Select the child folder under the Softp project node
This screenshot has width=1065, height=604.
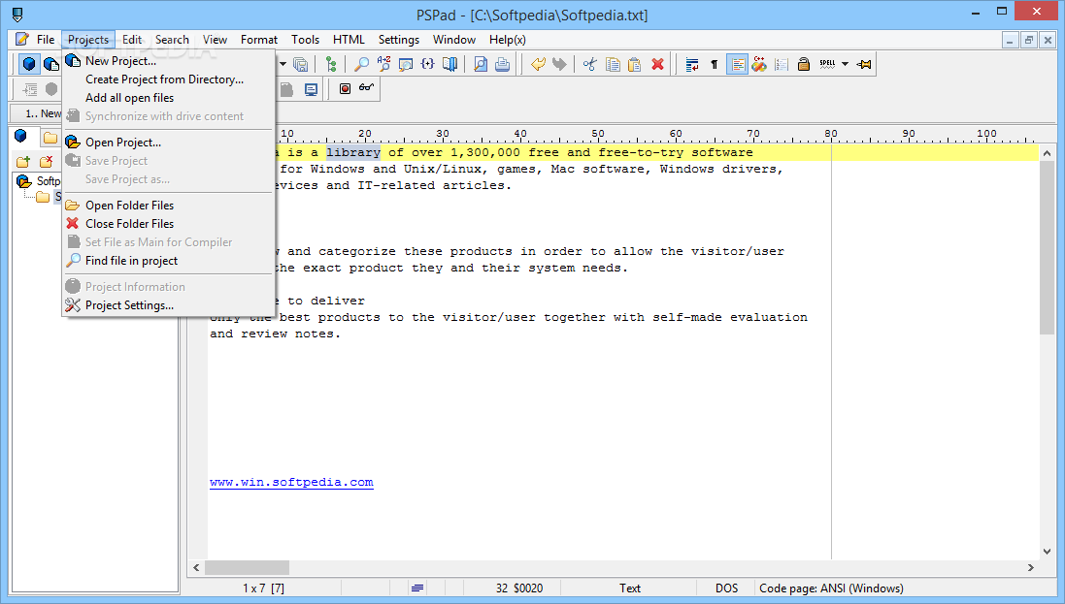point(43,197)
